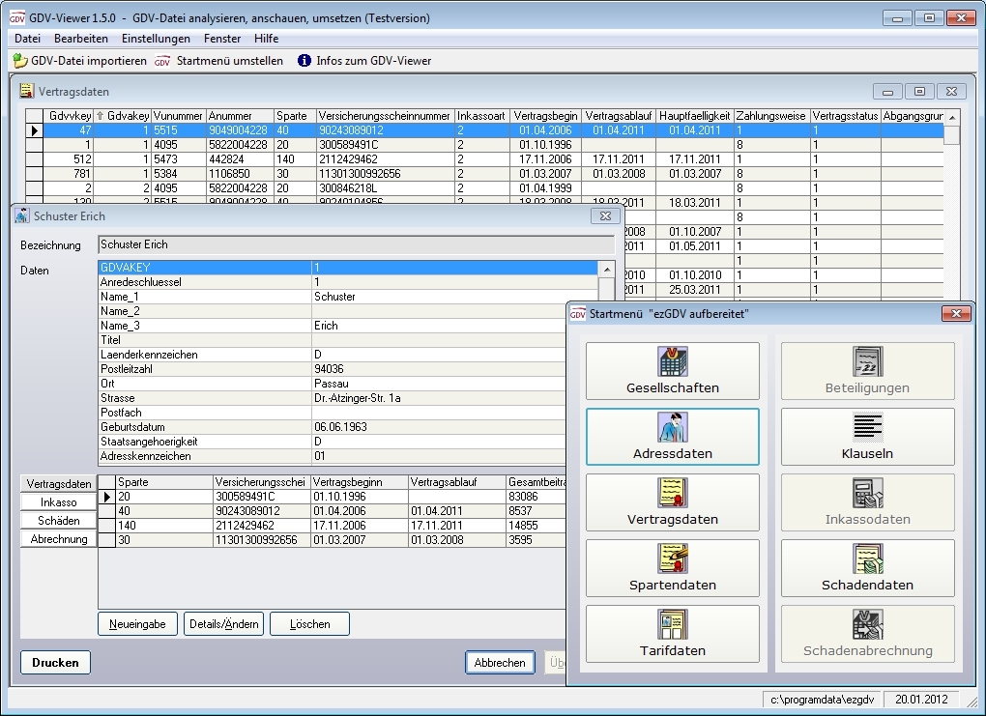Open the Datei menu
This screenshot has height=716, width=986.
pos(27,39)
